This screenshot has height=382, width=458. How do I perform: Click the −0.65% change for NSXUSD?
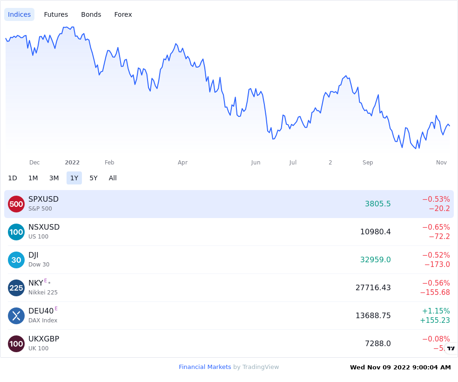[436, 227]
